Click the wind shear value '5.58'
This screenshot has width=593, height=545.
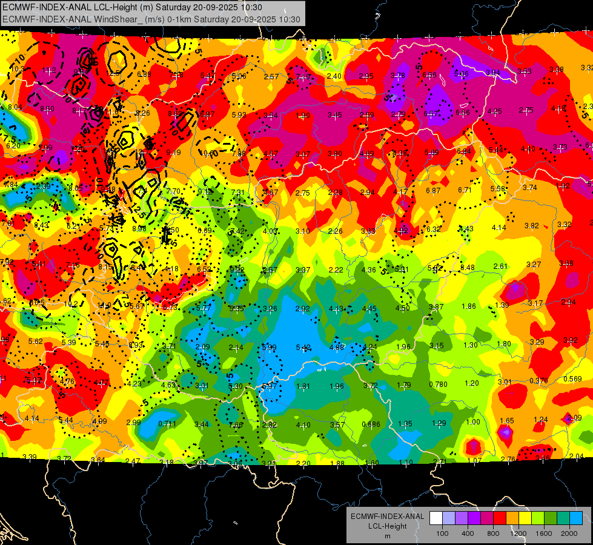497,189
